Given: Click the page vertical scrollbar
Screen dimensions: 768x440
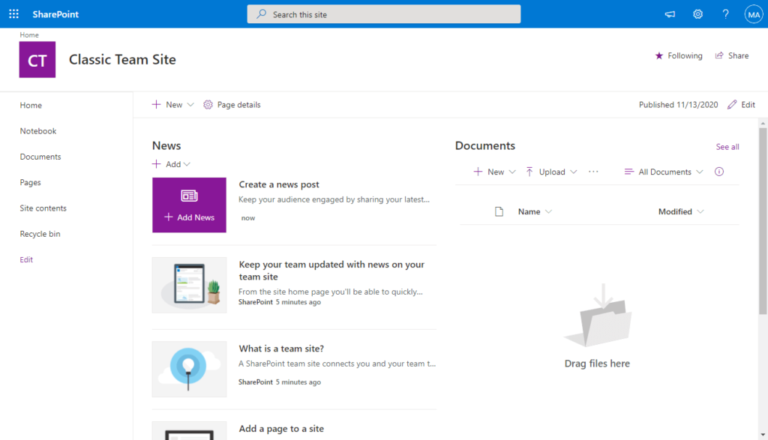Looking at the screenshot, I should tap(763, 220).
